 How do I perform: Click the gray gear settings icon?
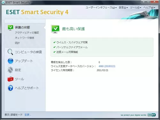click(x=10, y=70)
